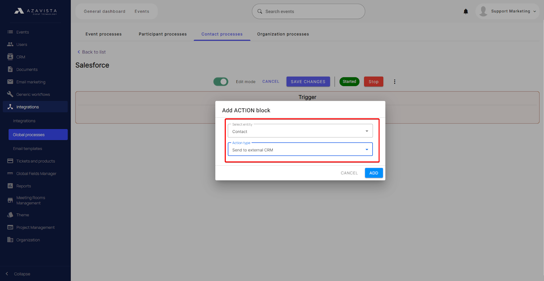Click the green Started status badge
The width and height of the screenshot is (544, 281).
[x=350, y=82]
